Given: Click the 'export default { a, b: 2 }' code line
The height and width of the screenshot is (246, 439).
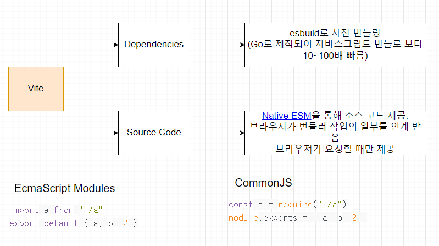Looking at the screenshot, I should (73, 223).
